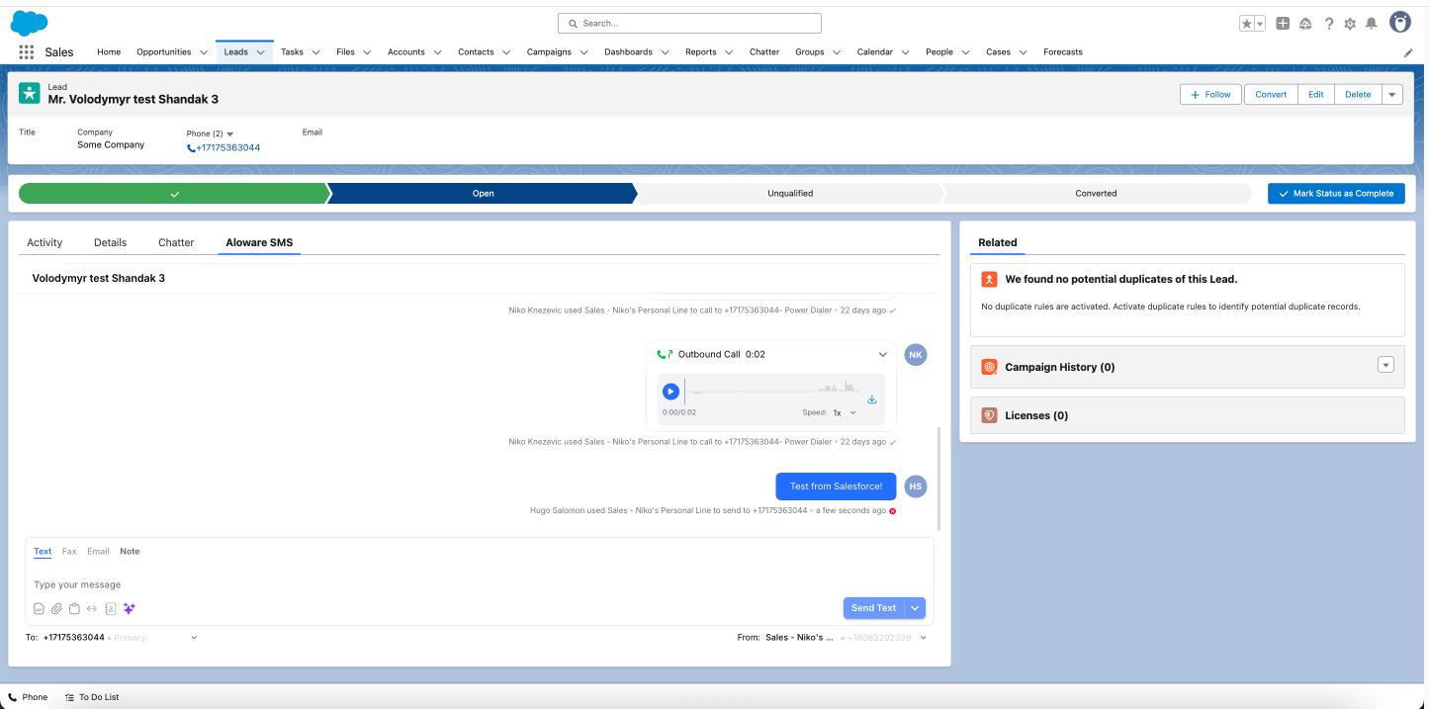Image resolution: width=1429 pixels, height=709 pixels.
Task: Open more actions dropdown next to Delete
Action: [x=1391, y=94]
